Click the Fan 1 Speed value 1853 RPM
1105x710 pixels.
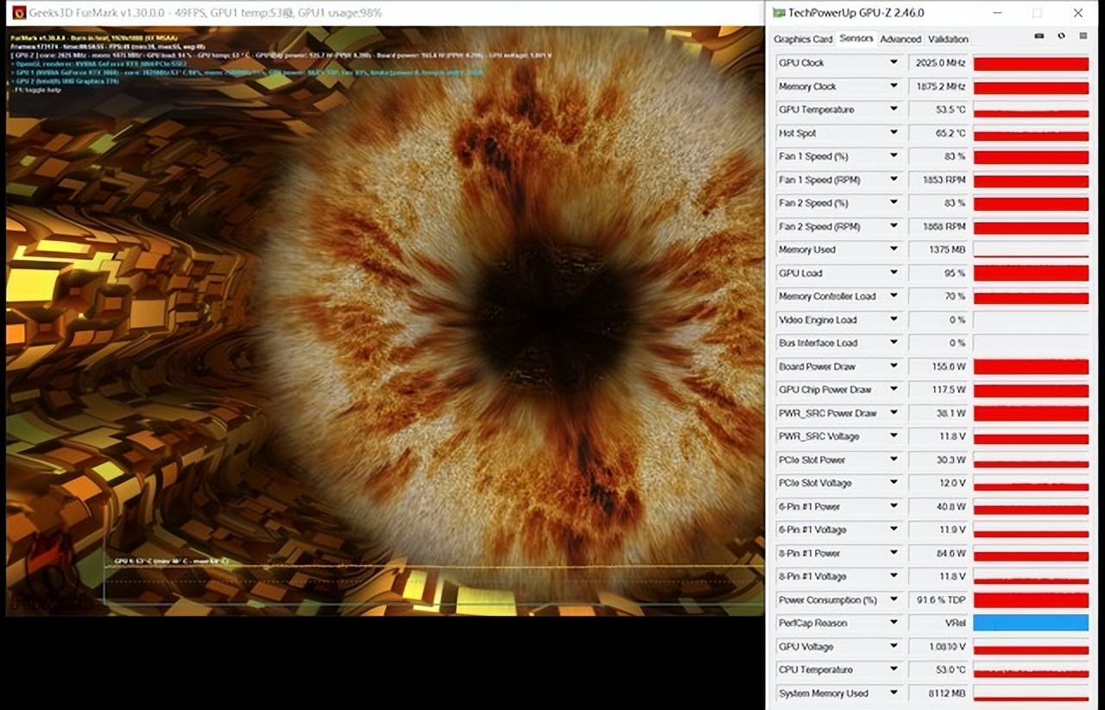(938, 180)
